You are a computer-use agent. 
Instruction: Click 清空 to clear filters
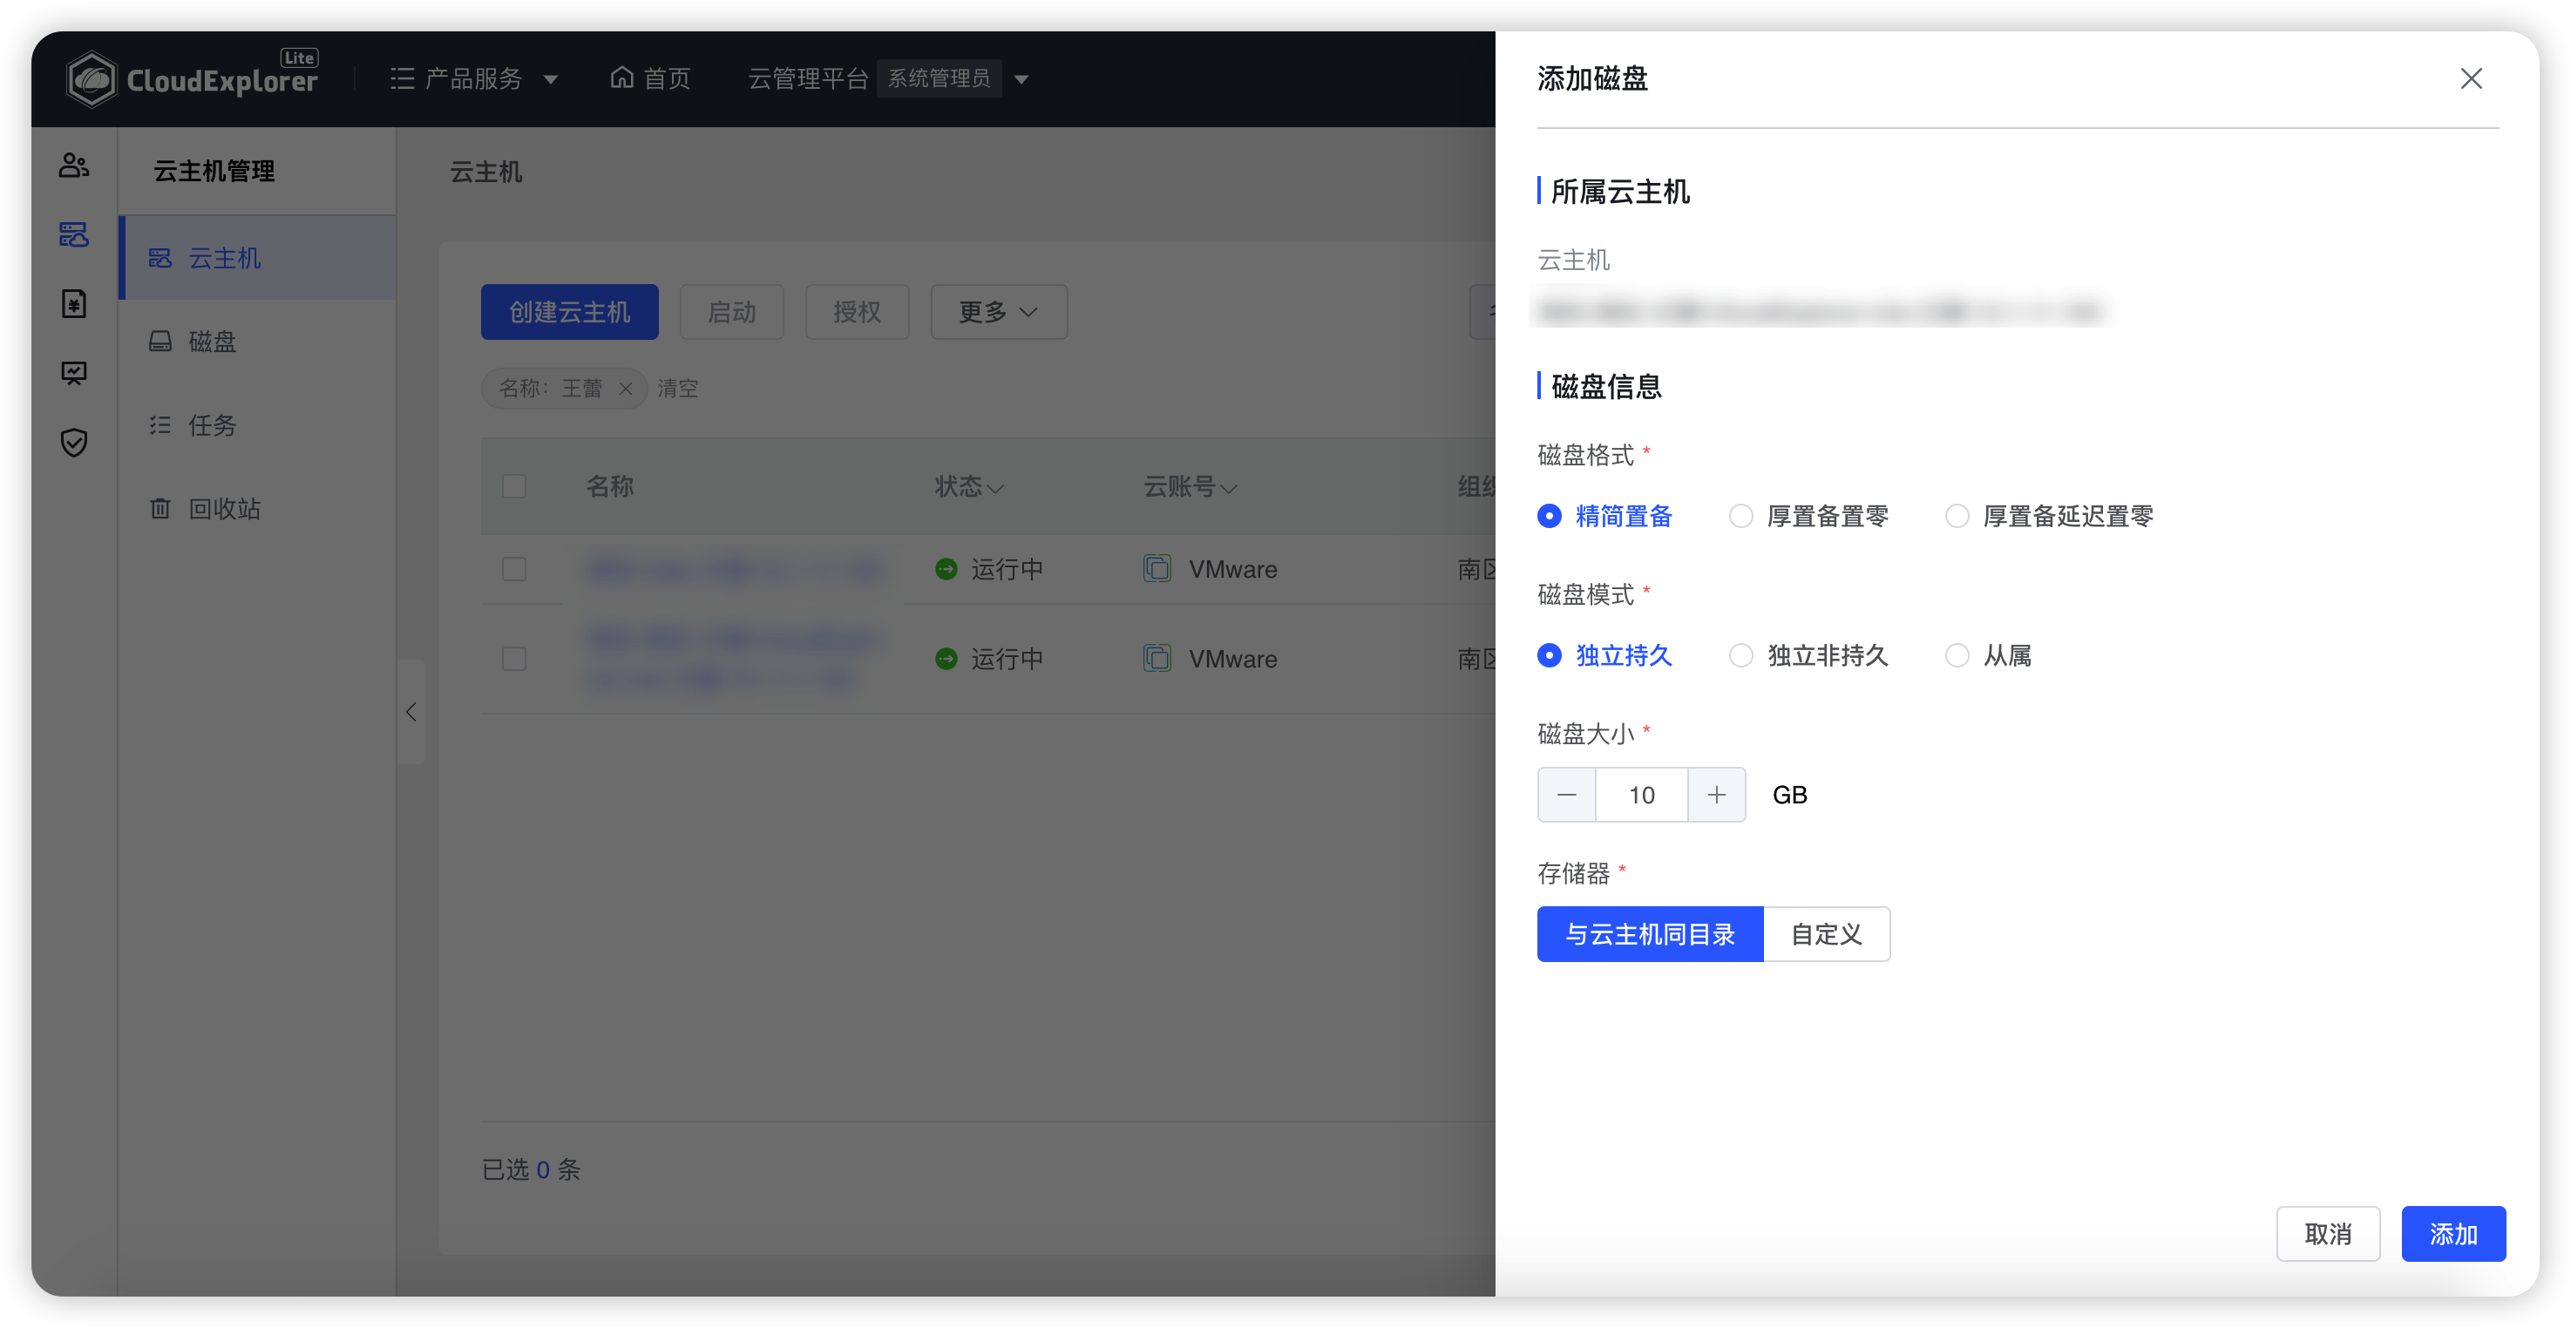[x=678, y=388]
